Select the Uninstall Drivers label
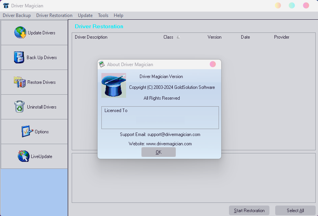Screen dimensions: 318x216 pyautogui.click(x=42, y=107)
